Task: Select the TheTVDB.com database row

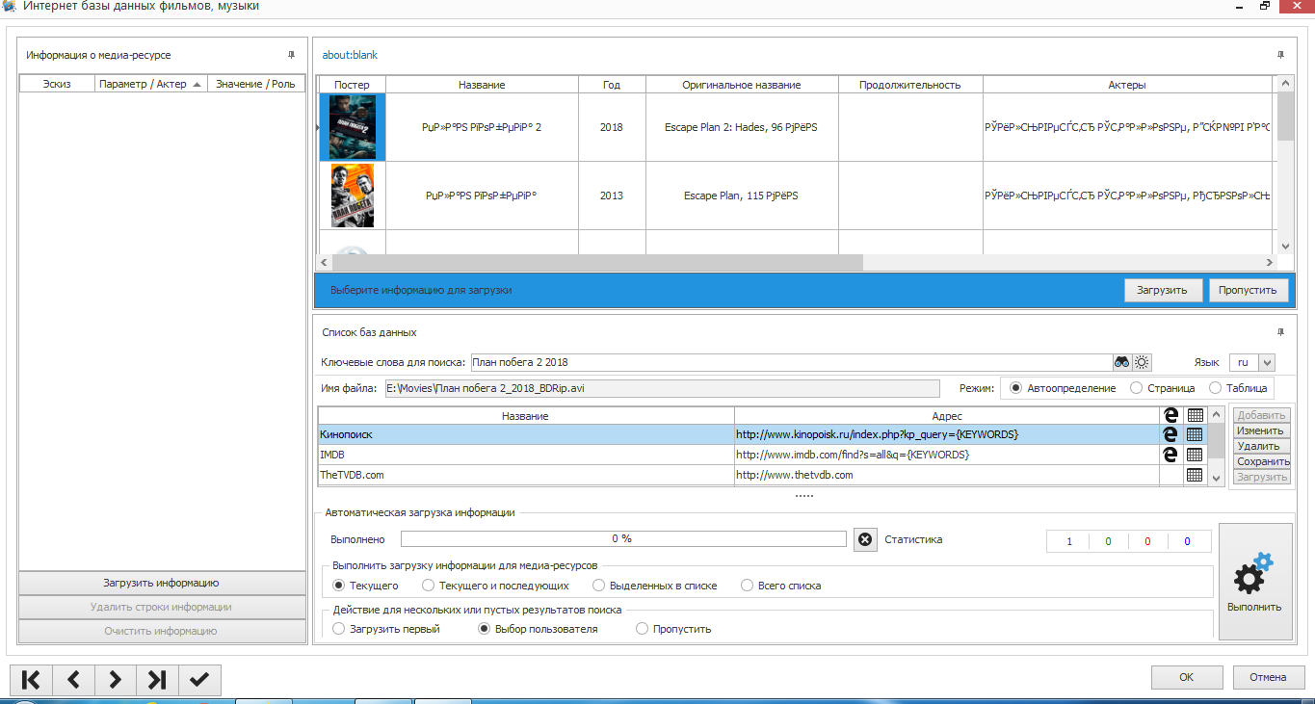Action: coord(740,475)
